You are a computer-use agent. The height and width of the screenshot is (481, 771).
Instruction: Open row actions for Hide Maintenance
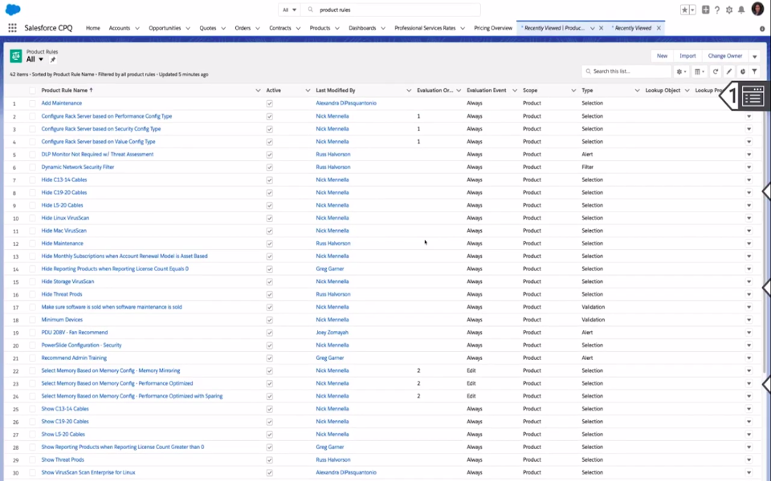pyautogui.click(x=749, y=244)
